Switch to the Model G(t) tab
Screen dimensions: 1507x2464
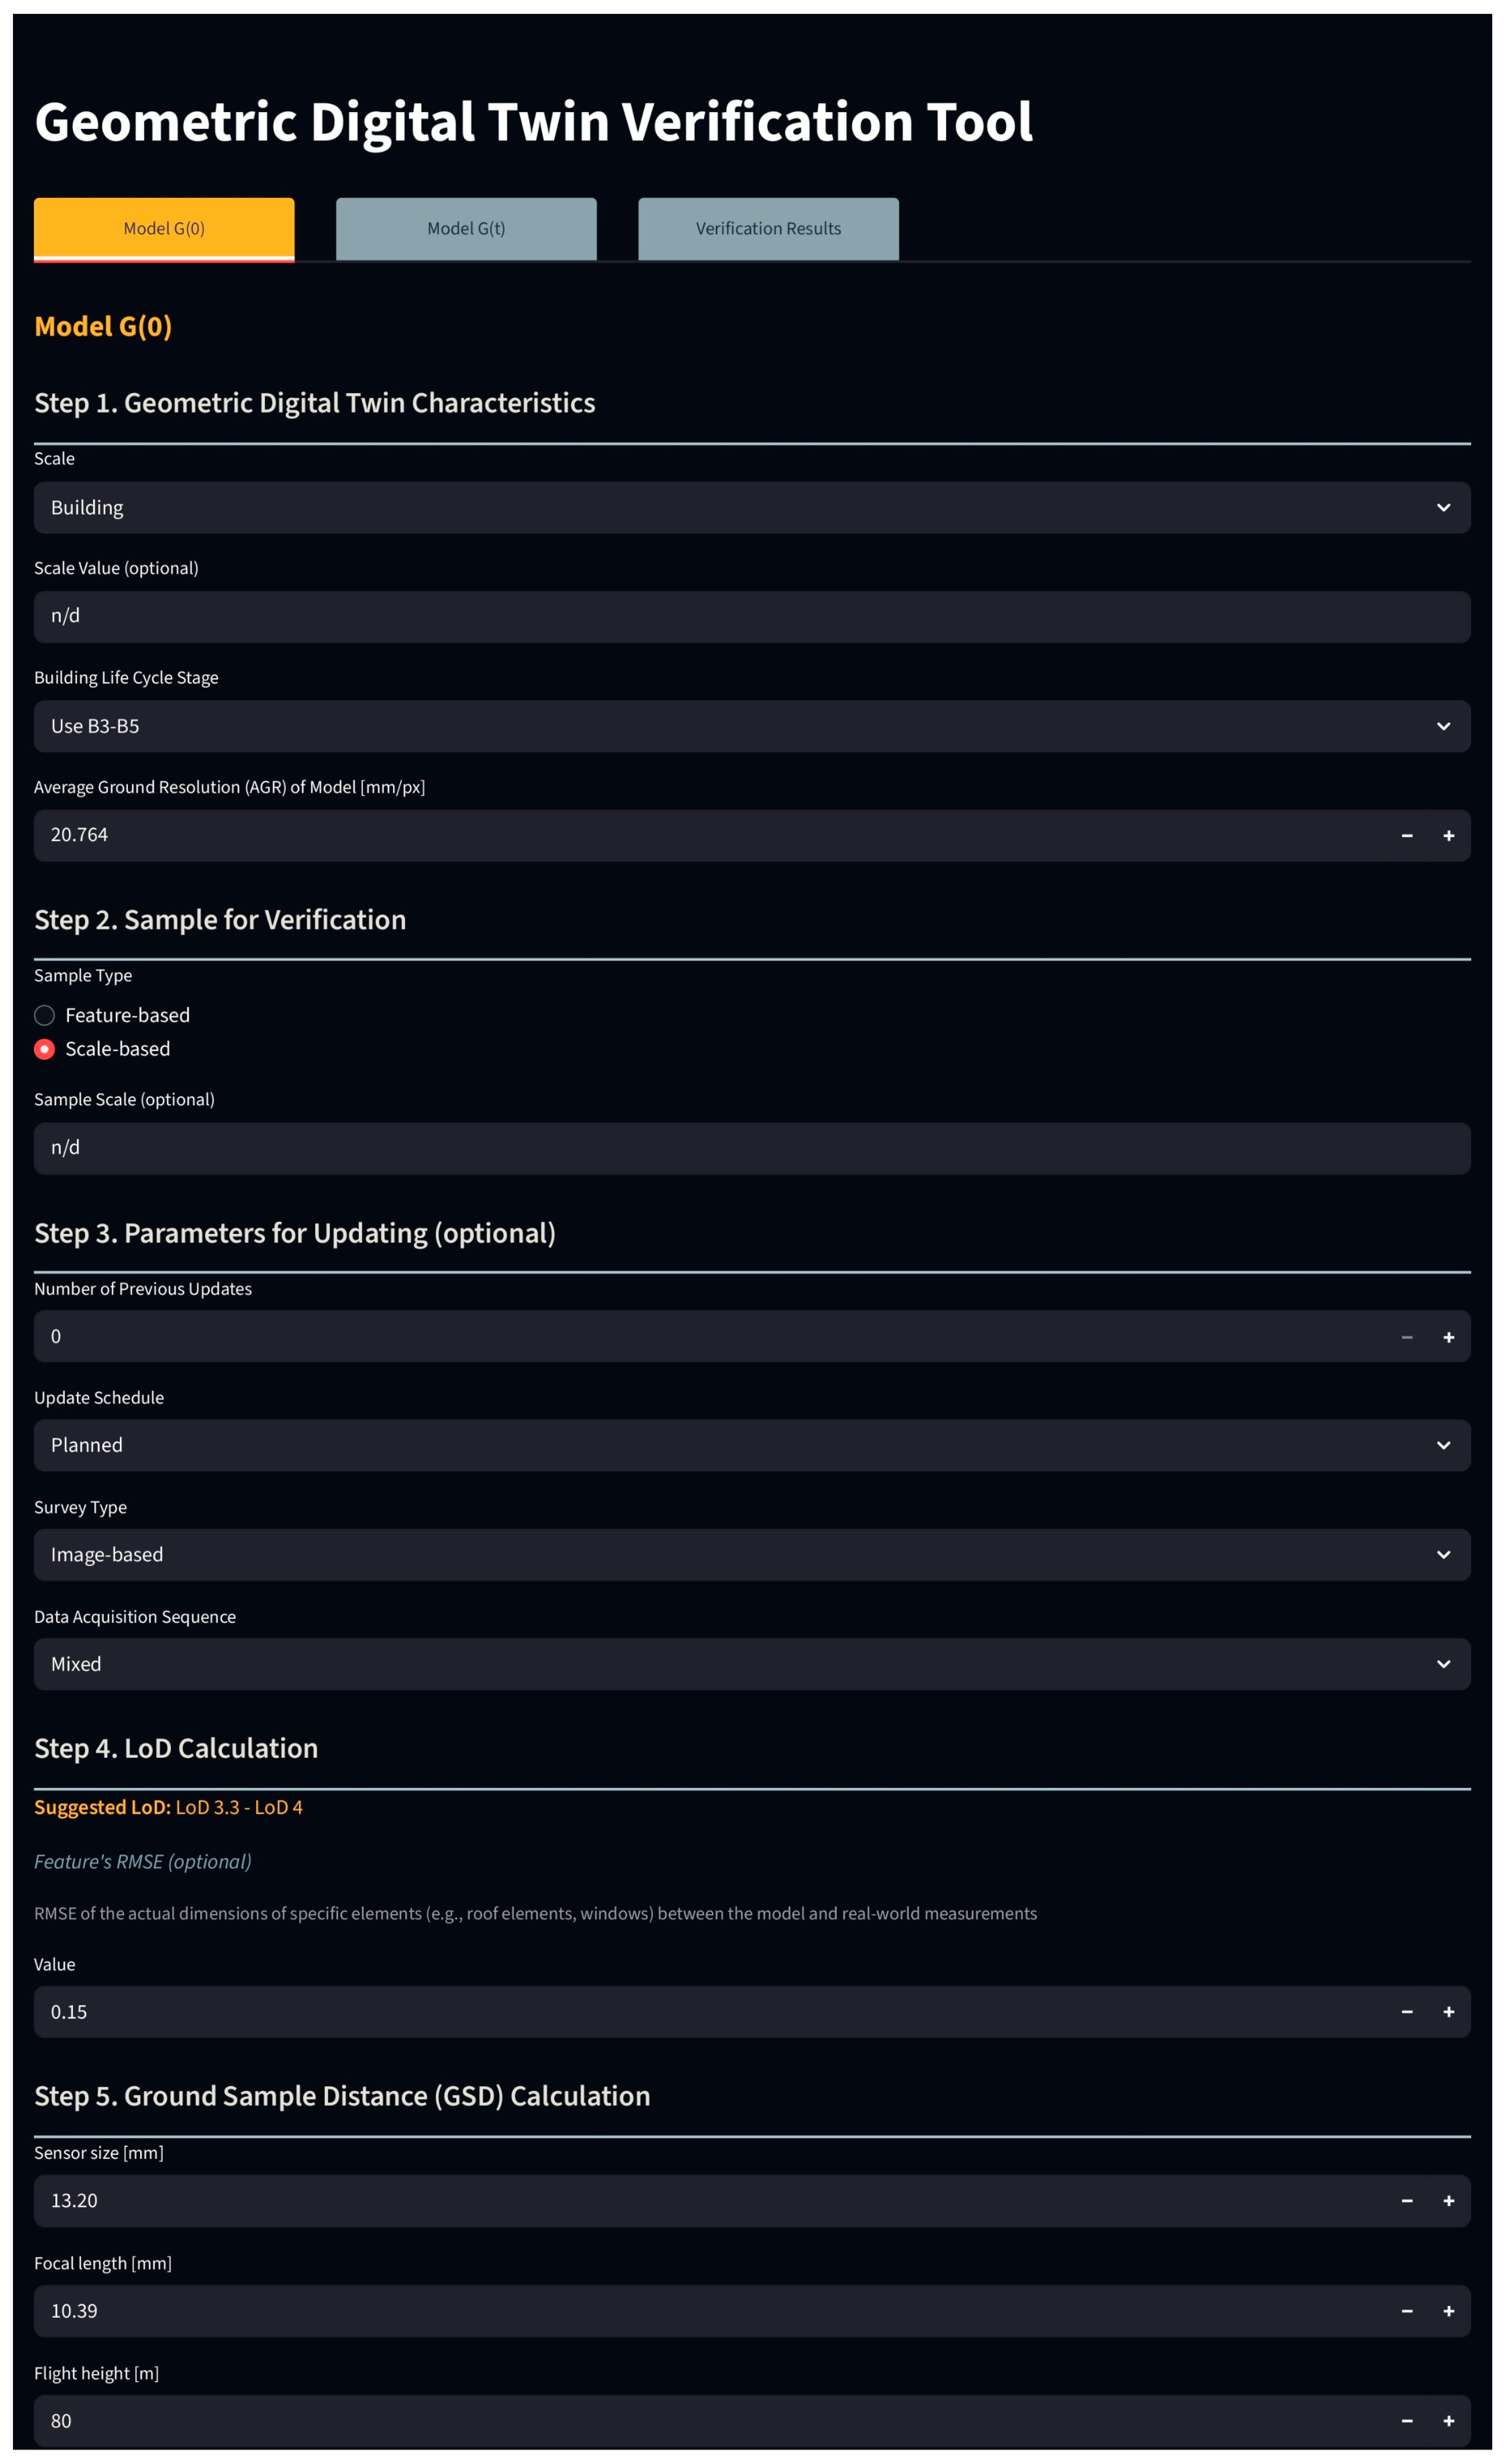(466, 229)
